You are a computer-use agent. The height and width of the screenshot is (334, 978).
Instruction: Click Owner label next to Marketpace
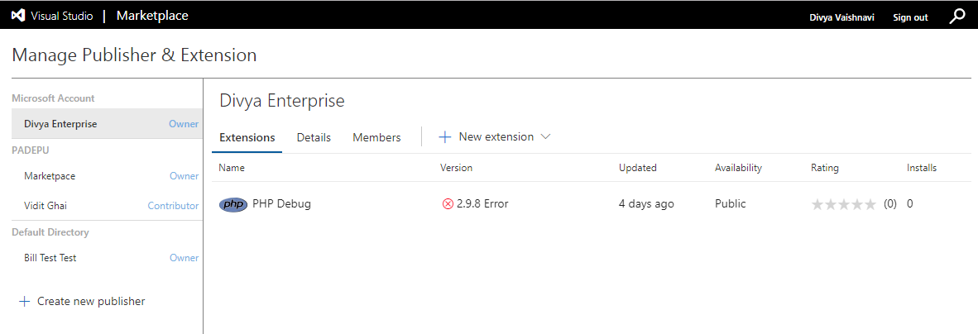[184, 176]
